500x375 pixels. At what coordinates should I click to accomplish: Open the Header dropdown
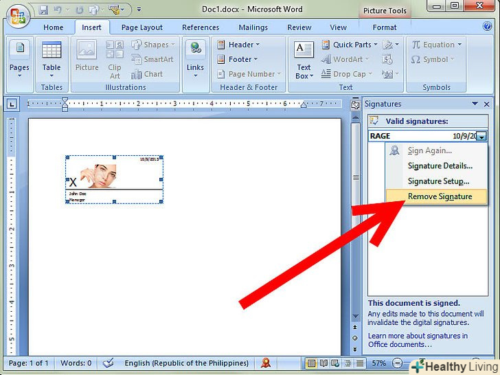point(238,45)
